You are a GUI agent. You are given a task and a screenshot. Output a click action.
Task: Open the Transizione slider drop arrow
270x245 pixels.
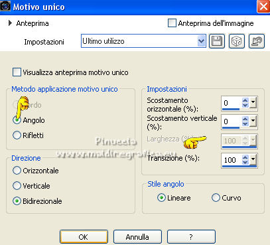[x=253, y=159]
